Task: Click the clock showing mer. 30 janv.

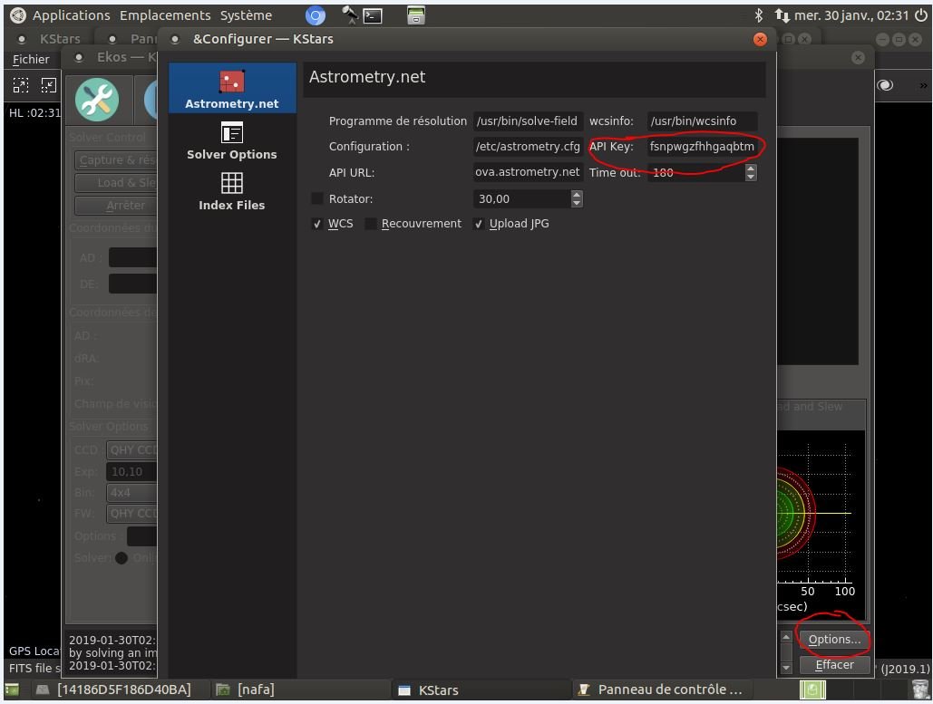Action: click(850, 15)
